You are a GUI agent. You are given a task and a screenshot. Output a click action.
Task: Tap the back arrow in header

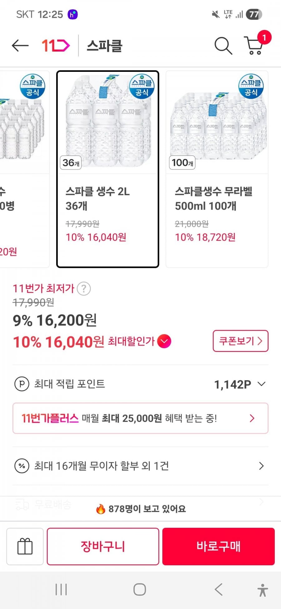tap(20, 46)
